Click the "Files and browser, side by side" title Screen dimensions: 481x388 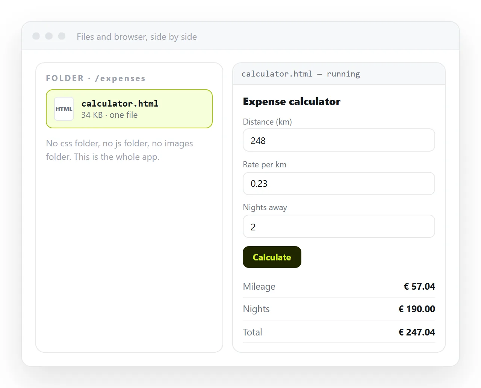[137, 37]
